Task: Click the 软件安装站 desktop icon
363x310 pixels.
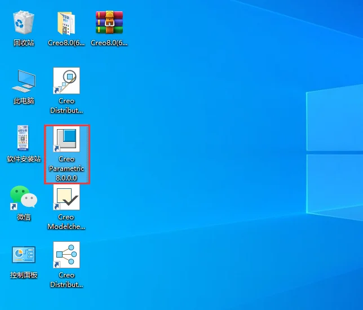Action: click(23, 138)
